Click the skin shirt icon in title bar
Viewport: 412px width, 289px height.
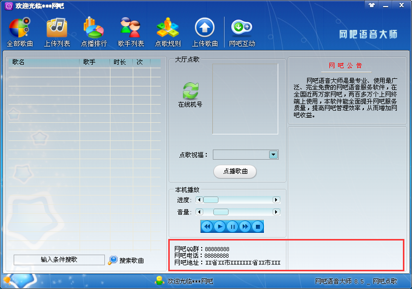pos(371,5)
